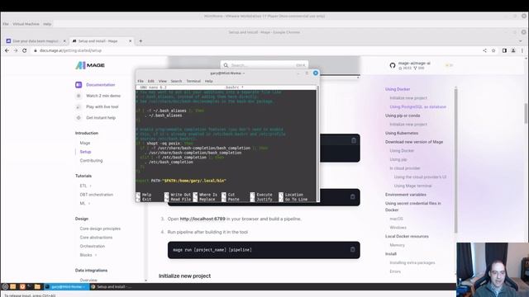Close the Give your data team magical tab
The image size is (529, 297).
coord(64,41)
